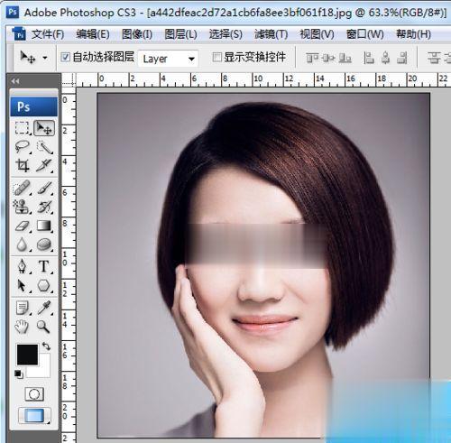Choose the Gradient tool

44,226
